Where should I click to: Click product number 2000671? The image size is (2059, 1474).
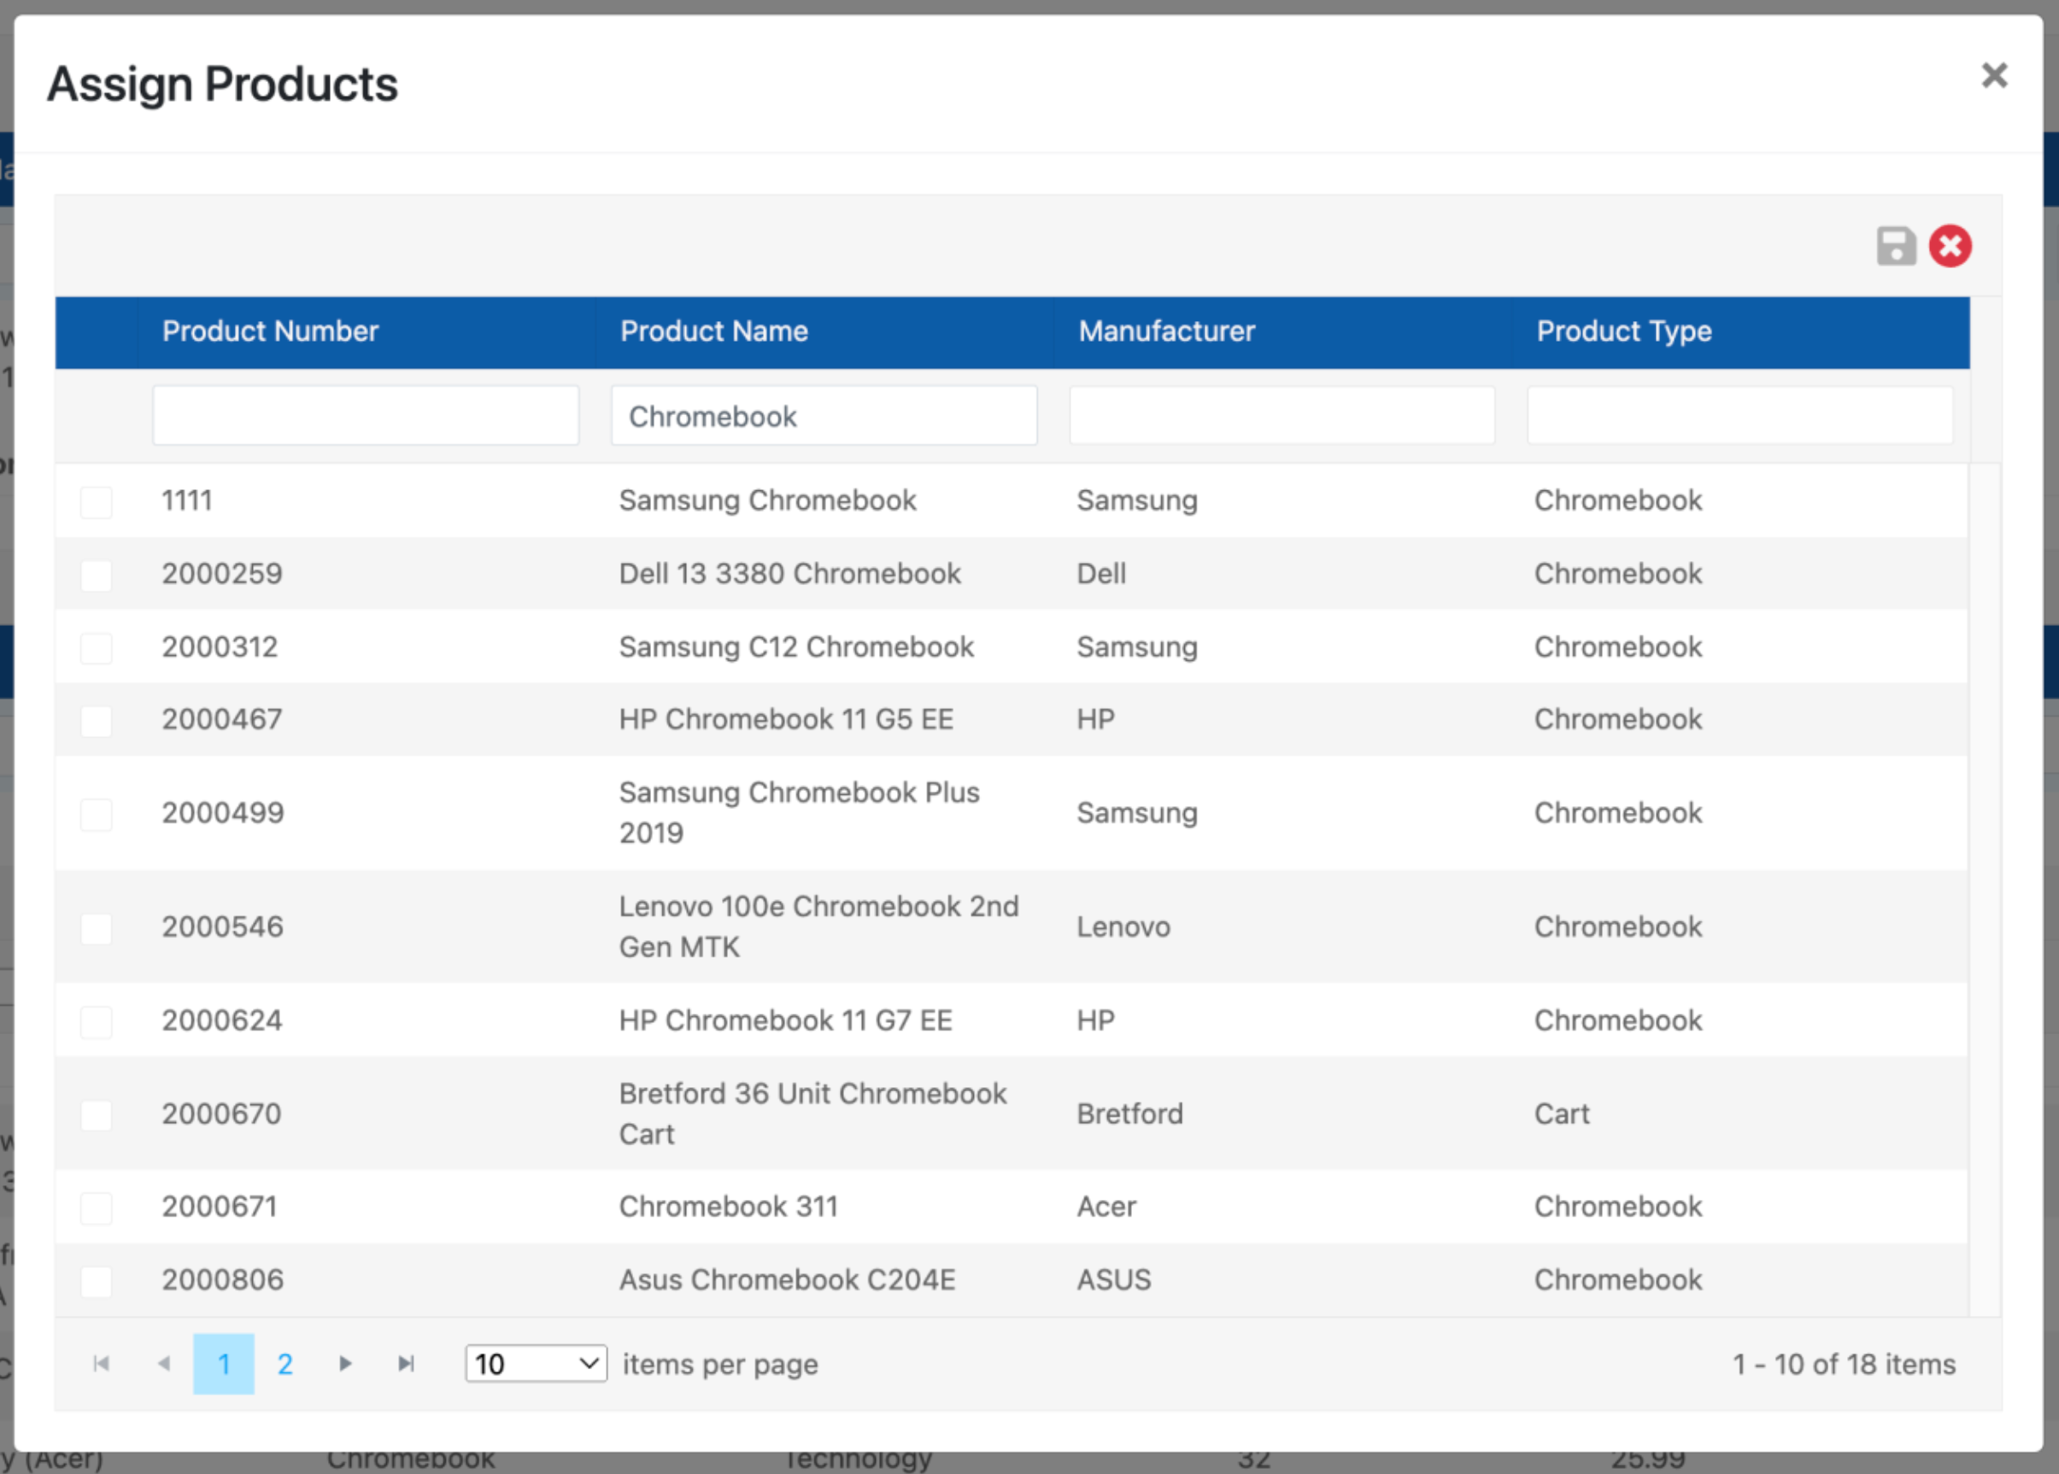pyautogui.click(x=220, y=1206)
